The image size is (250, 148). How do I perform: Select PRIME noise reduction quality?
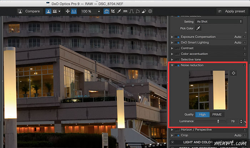coord(217,115)
